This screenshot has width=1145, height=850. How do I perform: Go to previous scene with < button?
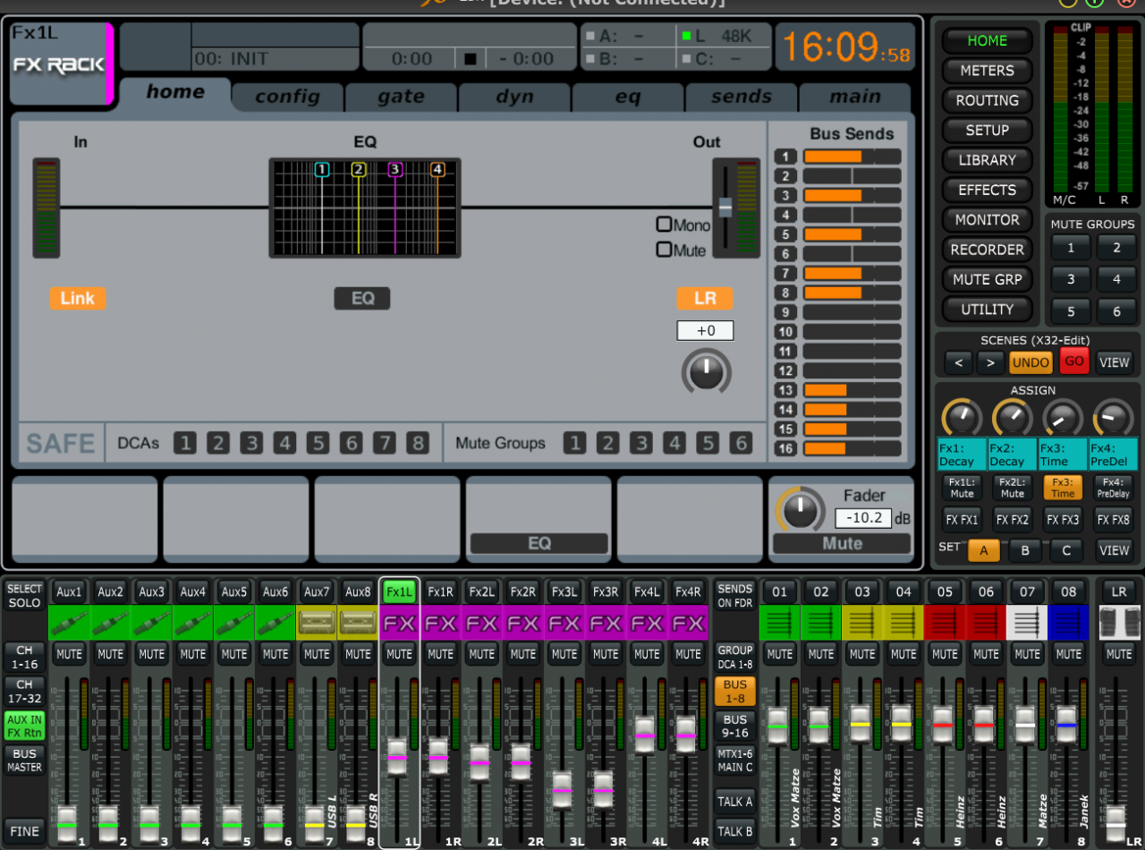pos(958,362)
